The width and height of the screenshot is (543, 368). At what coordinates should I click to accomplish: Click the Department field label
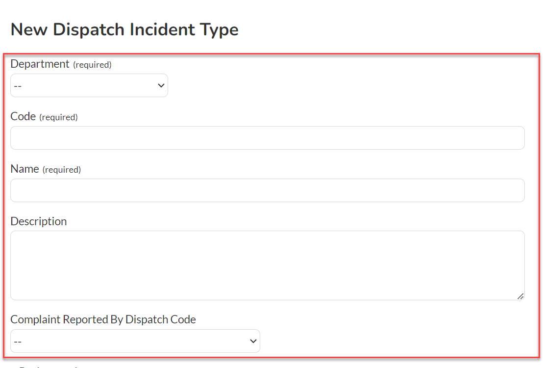(40, 64)
